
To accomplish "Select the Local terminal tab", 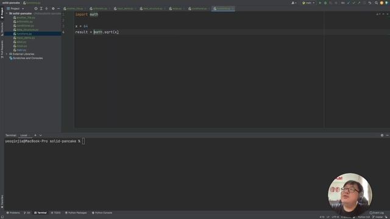I will click(x=24, y=135).
